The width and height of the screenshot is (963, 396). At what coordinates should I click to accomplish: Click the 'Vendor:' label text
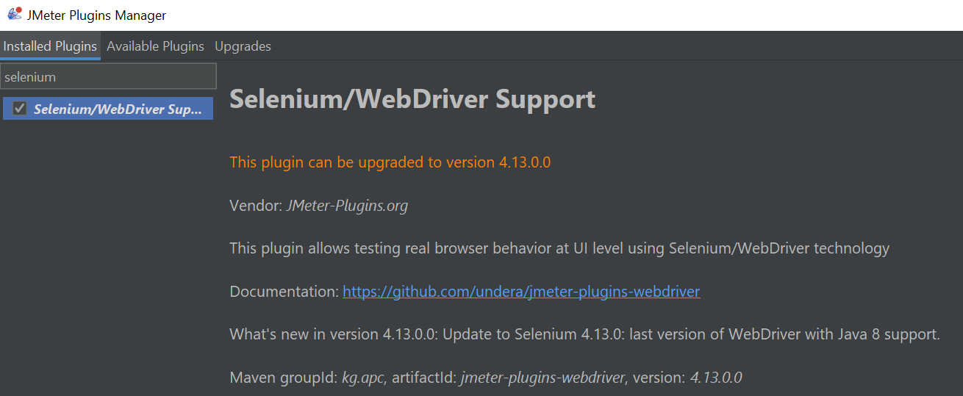255,206
